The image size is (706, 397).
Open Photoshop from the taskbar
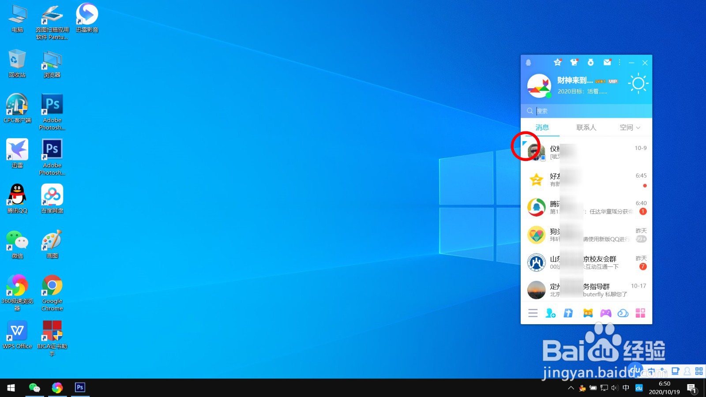click(80, 388)
